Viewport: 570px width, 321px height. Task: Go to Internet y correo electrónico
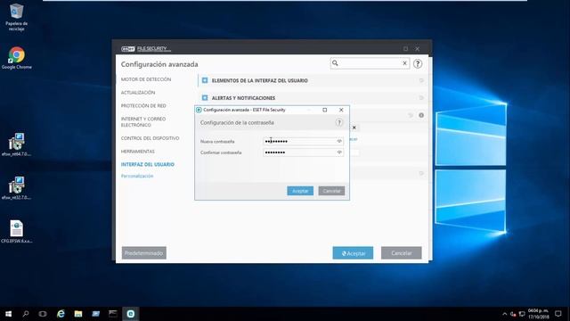143,122
